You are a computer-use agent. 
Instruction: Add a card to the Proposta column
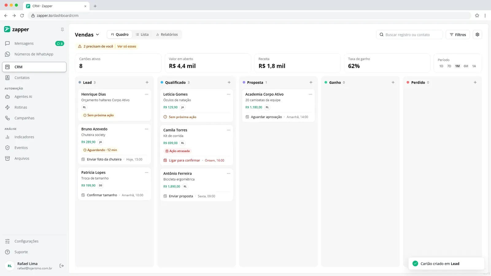coord(311,82)
